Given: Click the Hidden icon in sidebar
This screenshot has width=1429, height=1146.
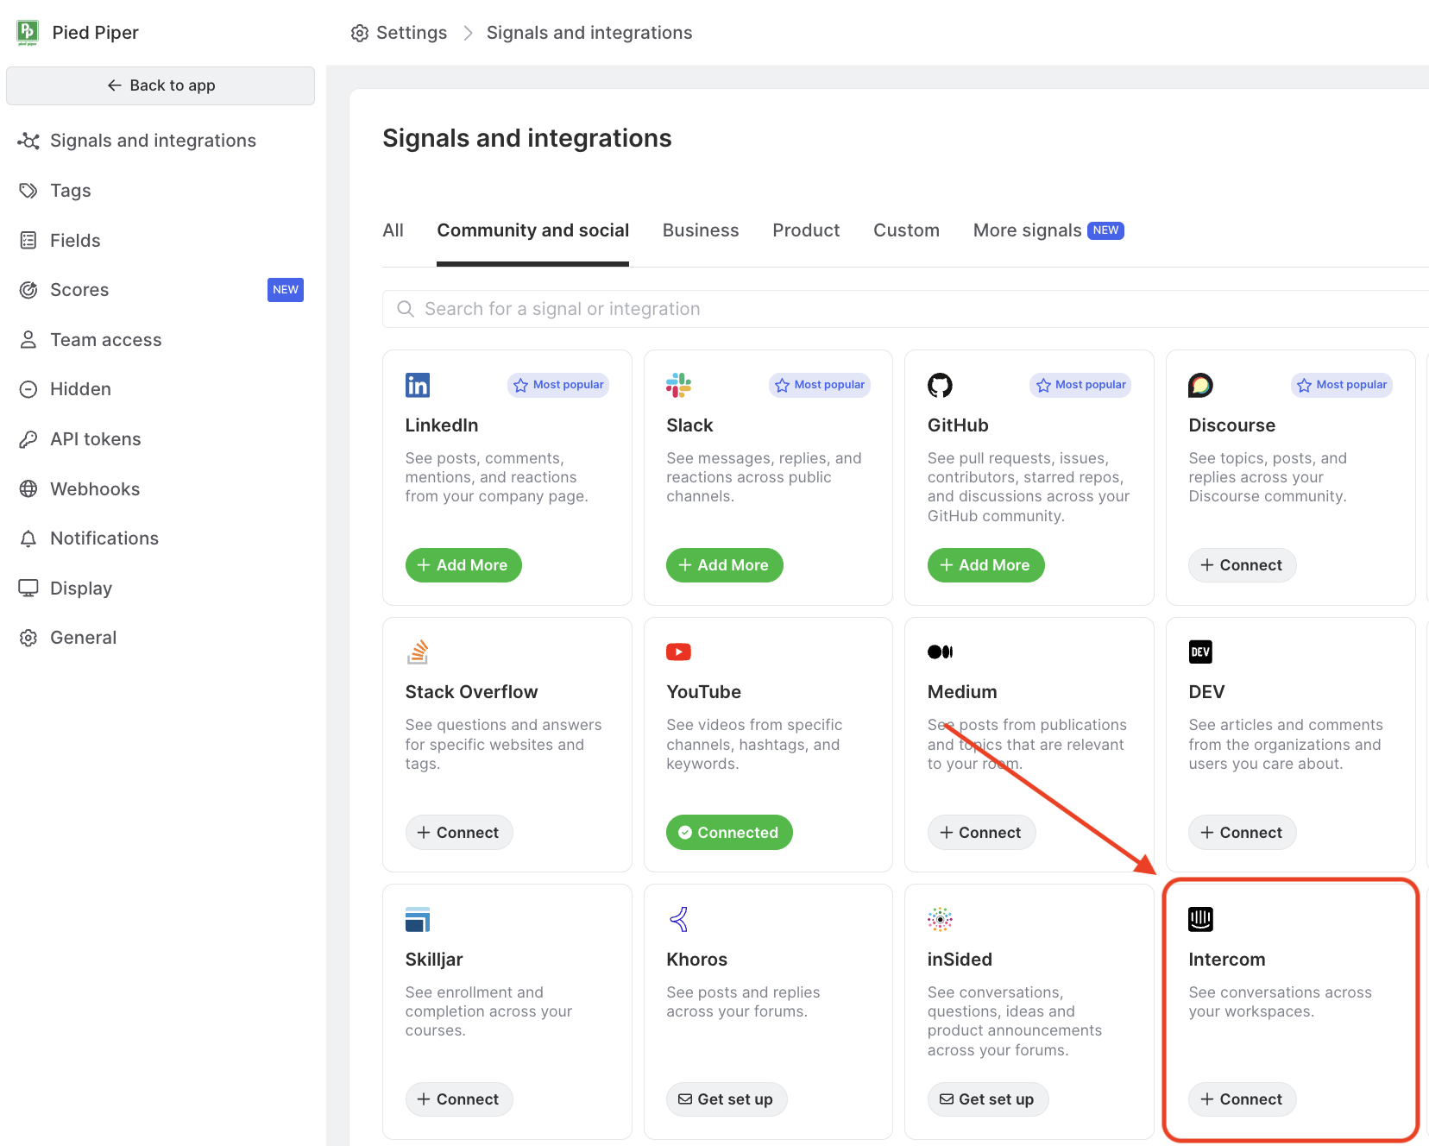Looking at the screenshot, I should [28, 389].
